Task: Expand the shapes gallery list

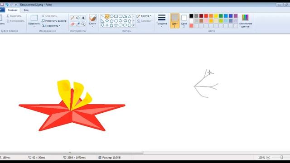Action: [134, 25]
